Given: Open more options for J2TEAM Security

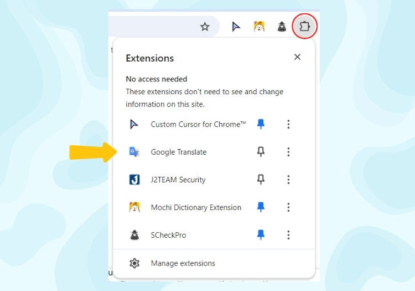Looking at the screenshot, I should [x=288, y=180].
